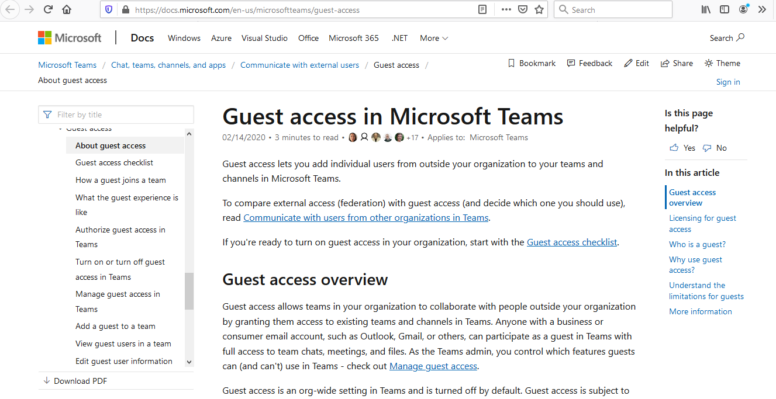
Task: Follow the Communicate with users from other organizations link
Action: (x=366, y=217)
